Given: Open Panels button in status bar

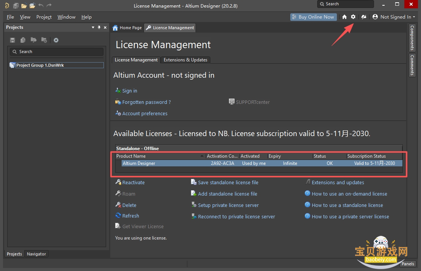Looking at the screenshot, I should click(408, 264).
